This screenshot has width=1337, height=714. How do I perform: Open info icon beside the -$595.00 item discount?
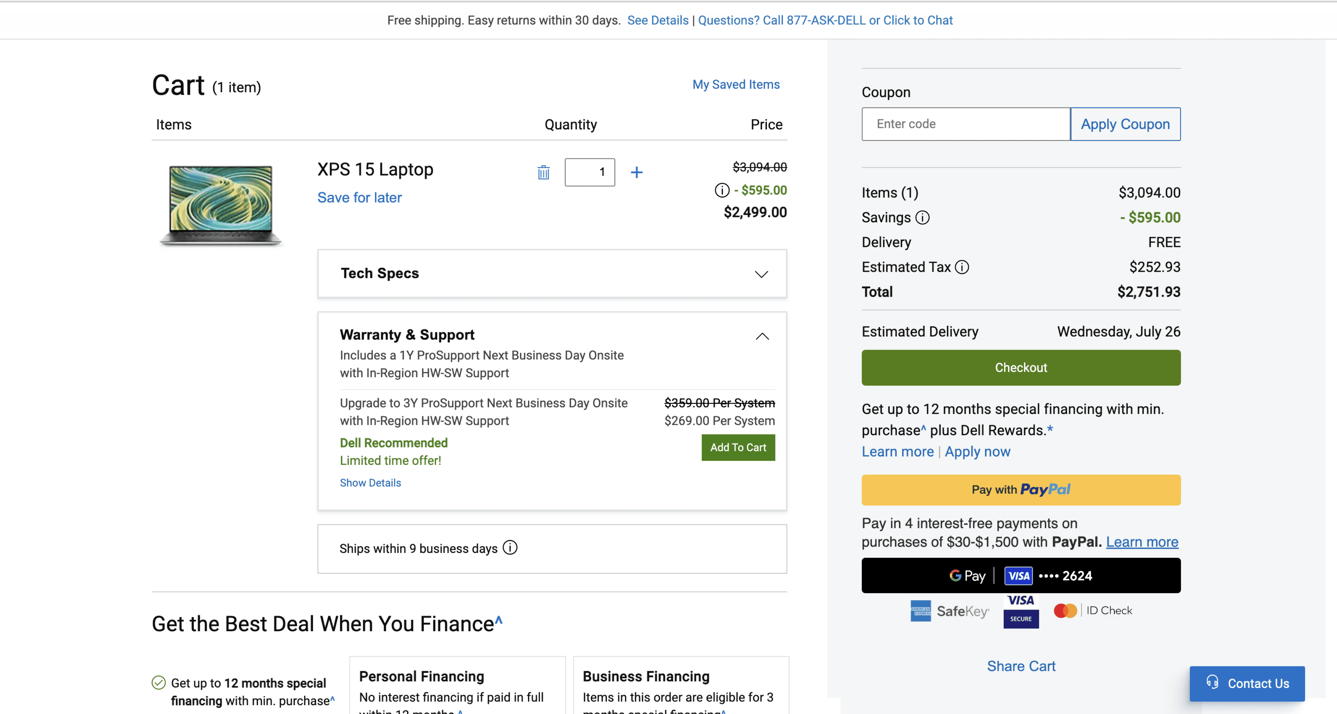722,190
